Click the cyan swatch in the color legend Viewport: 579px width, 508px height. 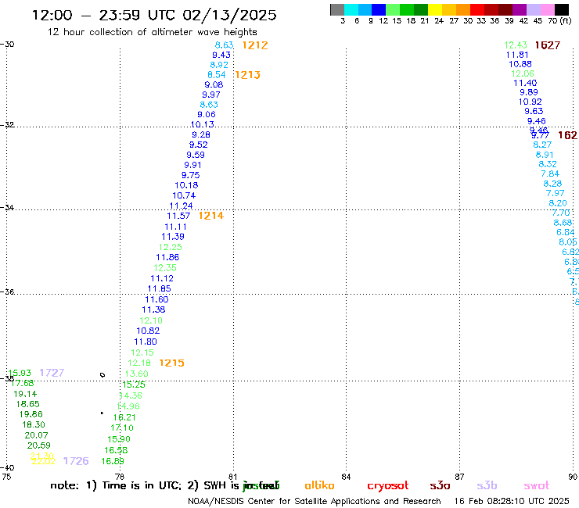click(351, 9)
